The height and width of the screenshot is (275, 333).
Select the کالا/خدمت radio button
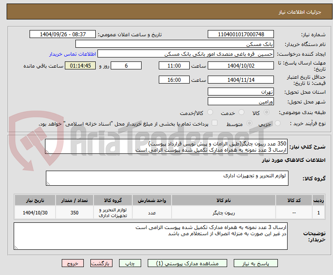click(210, 112)
